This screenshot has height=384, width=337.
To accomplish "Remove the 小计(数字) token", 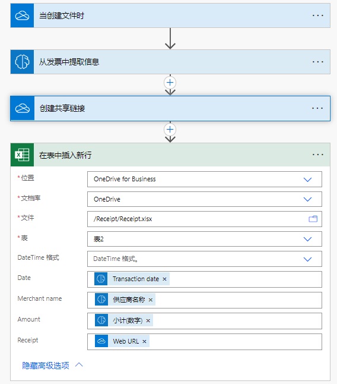I will [x=148, y=321].
